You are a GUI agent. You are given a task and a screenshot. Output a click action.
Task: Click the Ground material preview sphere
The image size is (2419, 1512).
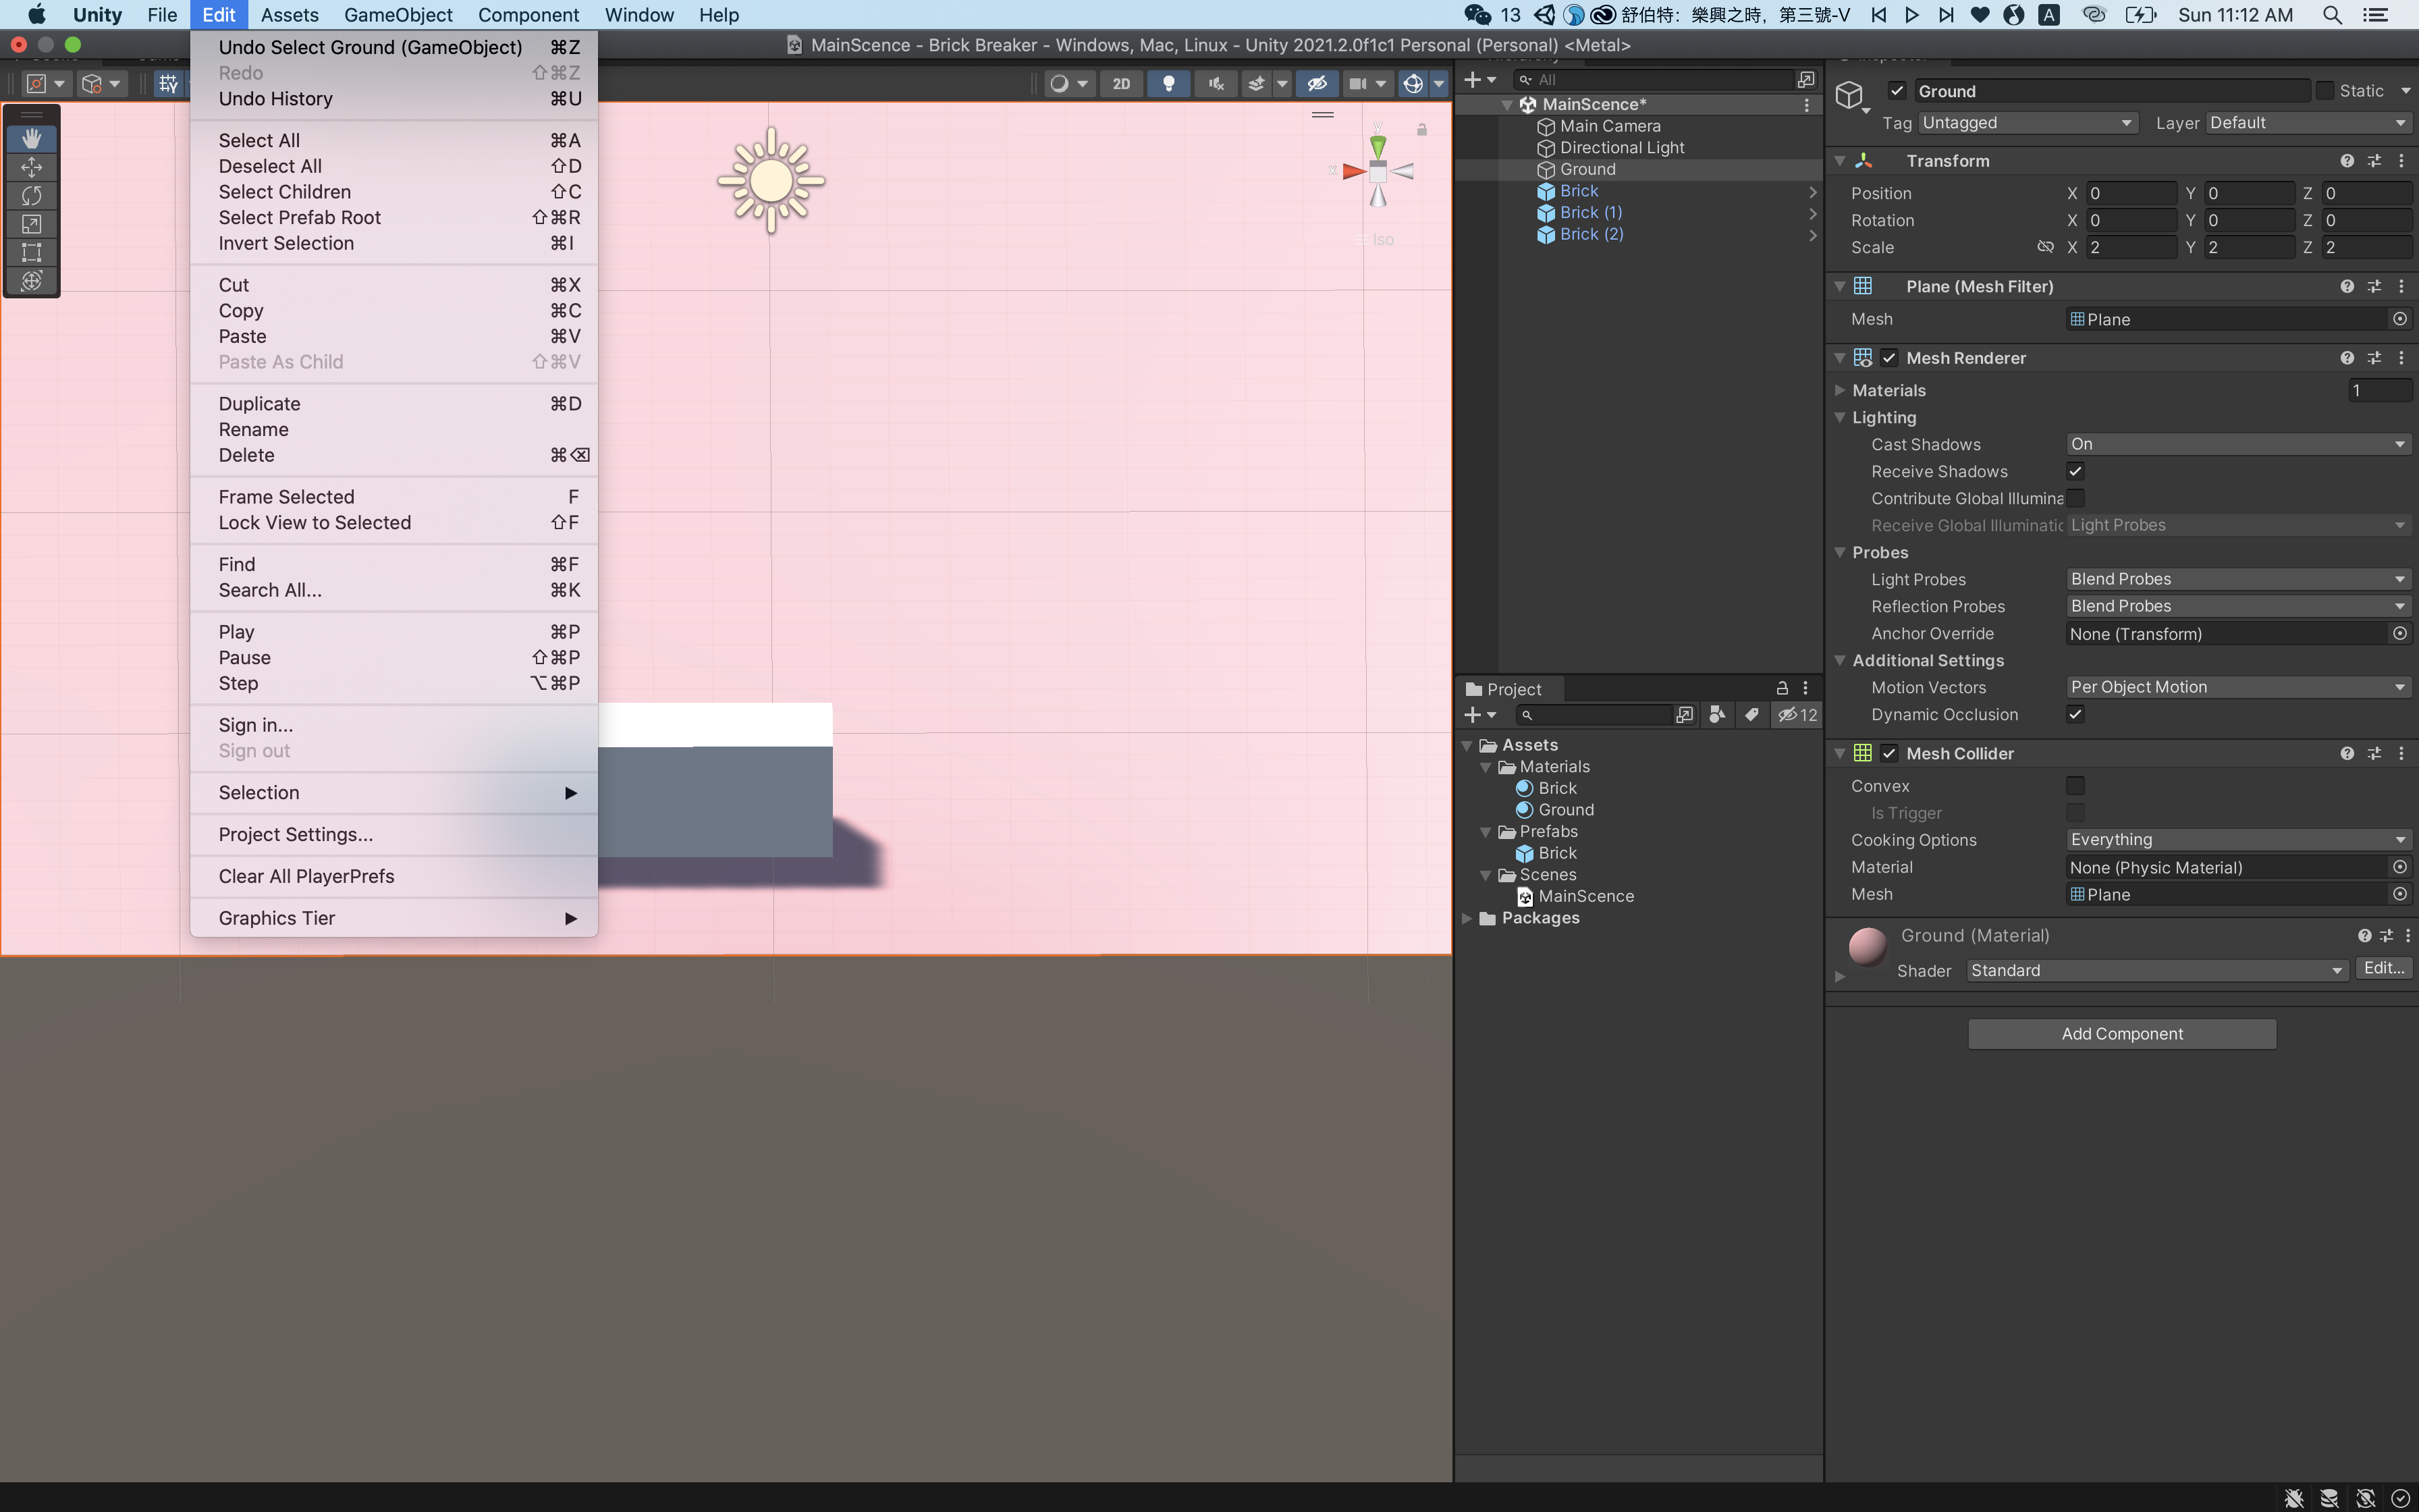(1867, 946)
